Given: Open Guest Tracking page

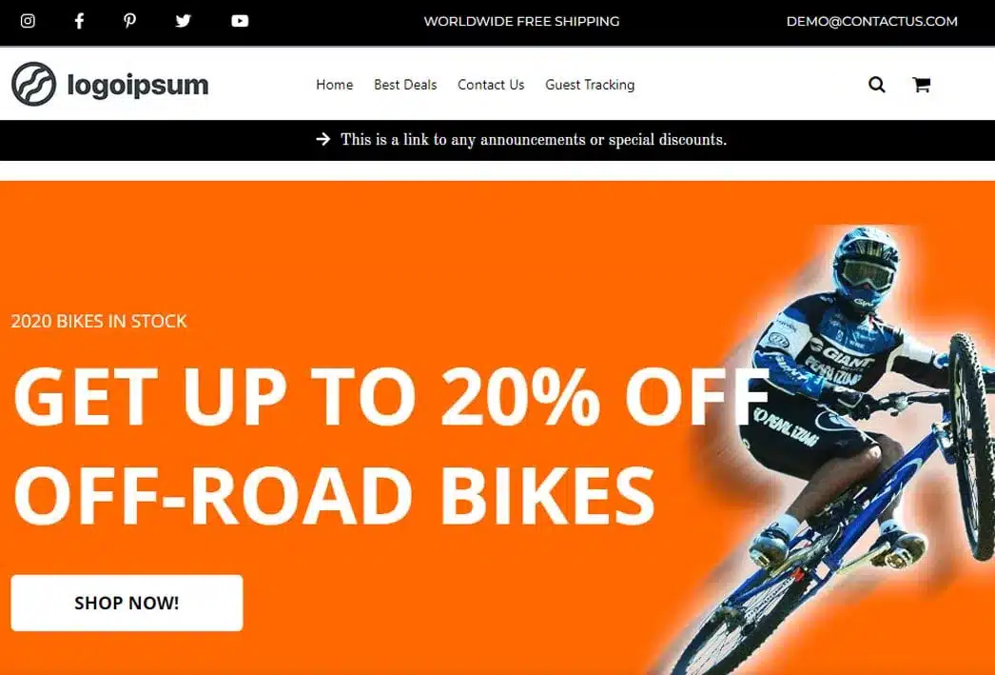Looking at the screenshot, I should click(x=590, y=85).
